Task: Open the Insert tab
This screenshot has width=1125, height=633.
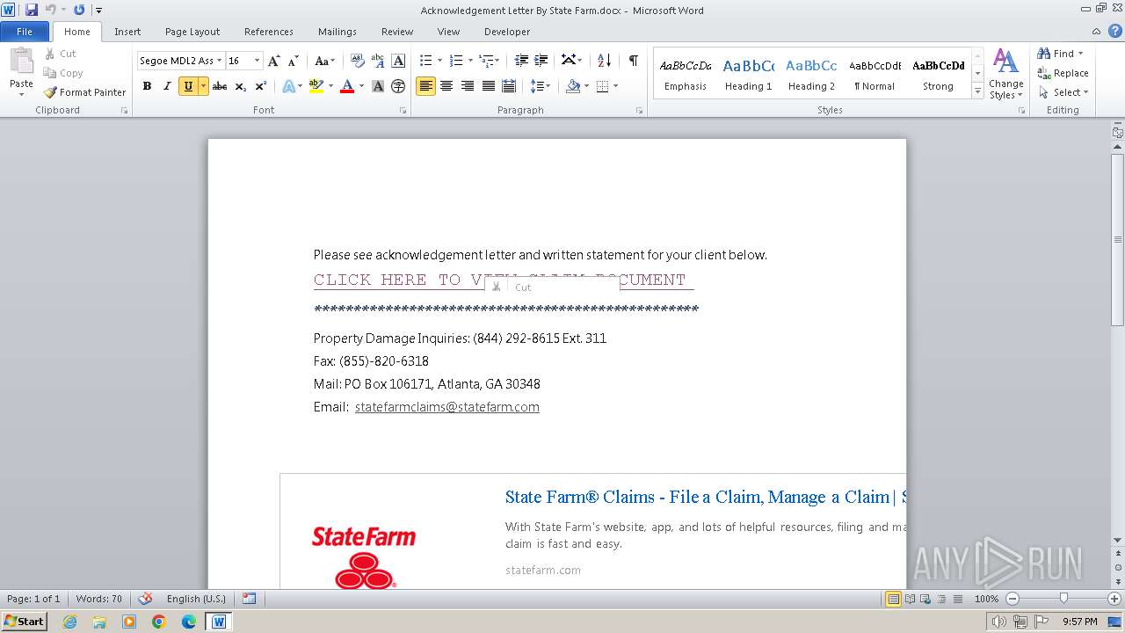Action: (127, 32)
